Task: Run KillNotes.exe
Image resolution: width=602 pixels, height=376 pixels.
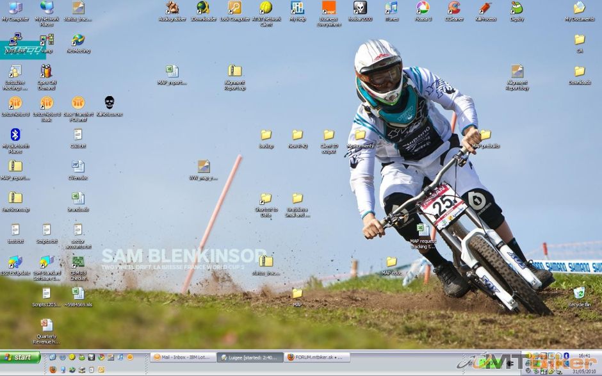Action: point(109,102)
